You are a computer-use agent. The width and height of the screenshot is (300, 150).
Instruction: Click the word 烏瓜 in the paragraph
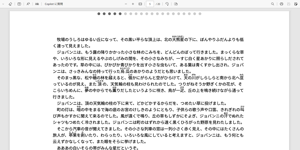click(125, 71)
